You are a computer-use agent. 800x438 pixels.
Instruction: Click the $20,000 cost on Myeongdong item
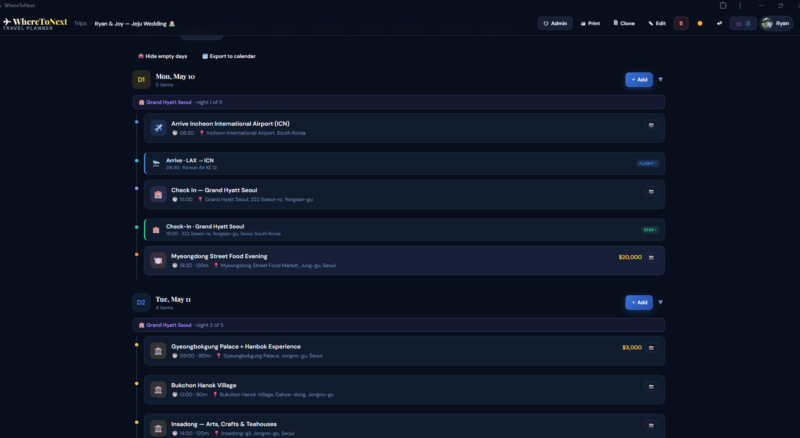pyautogui.click(x=630, y=257)
